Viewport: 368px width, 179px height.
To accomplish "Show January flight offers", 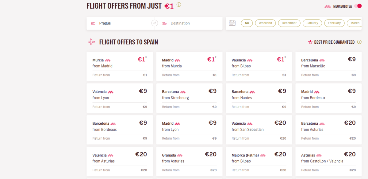I will pyautogui.click(x=312, y=23).
